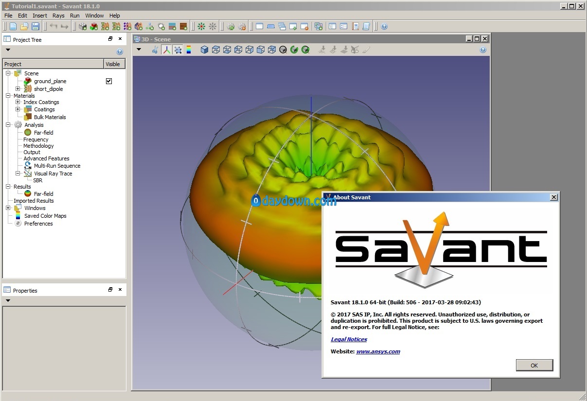Image resolution: width=587 pixels, height=401 pixels.
Task: Open the Rays menu
Action: click(x=58, y=16)
